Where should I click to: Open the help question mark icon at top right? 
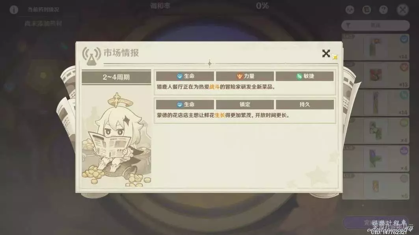[x=384, y=10]
